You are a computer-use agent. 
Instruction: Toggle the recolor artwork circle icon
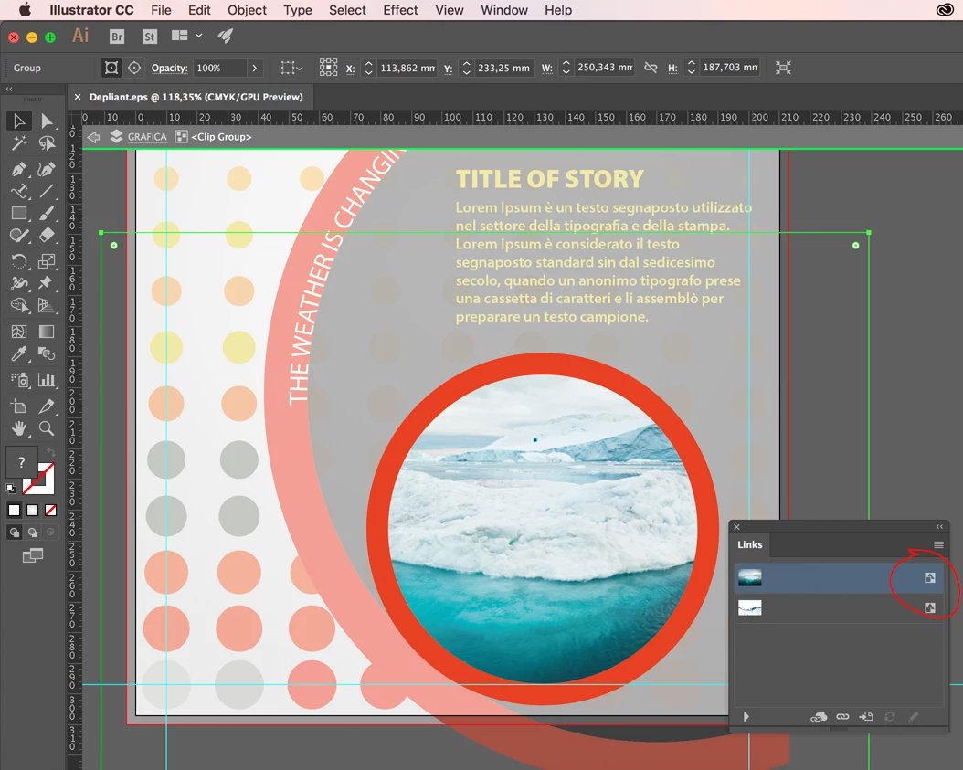[134, 68]
